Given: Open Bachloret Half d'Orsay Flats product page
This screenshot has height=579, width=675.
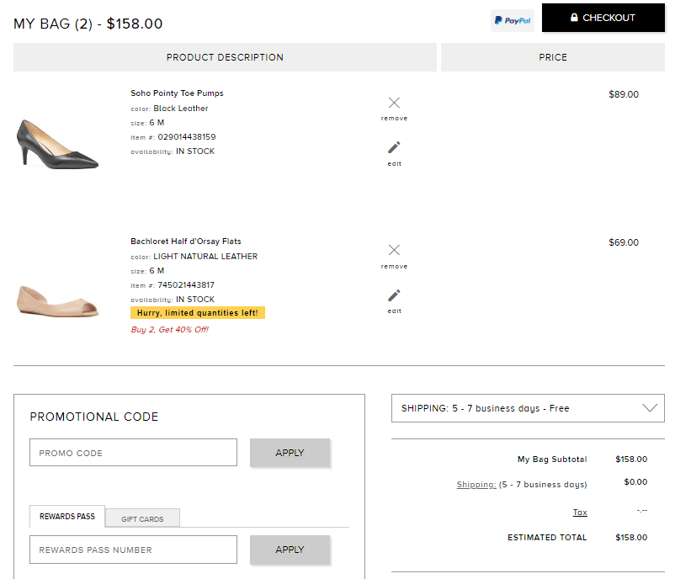Looking at the screenshot, I should (x=185, y=242).
